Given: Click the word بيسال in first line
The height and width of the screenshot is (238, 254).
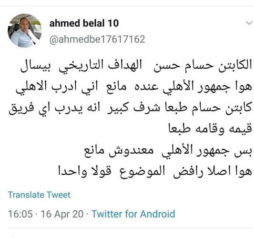Looking at the screenshot, I should tap(36, 66).
